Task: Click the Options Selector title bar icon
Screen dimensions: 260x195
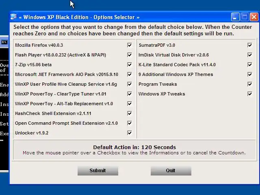Action: pos(13,17)
